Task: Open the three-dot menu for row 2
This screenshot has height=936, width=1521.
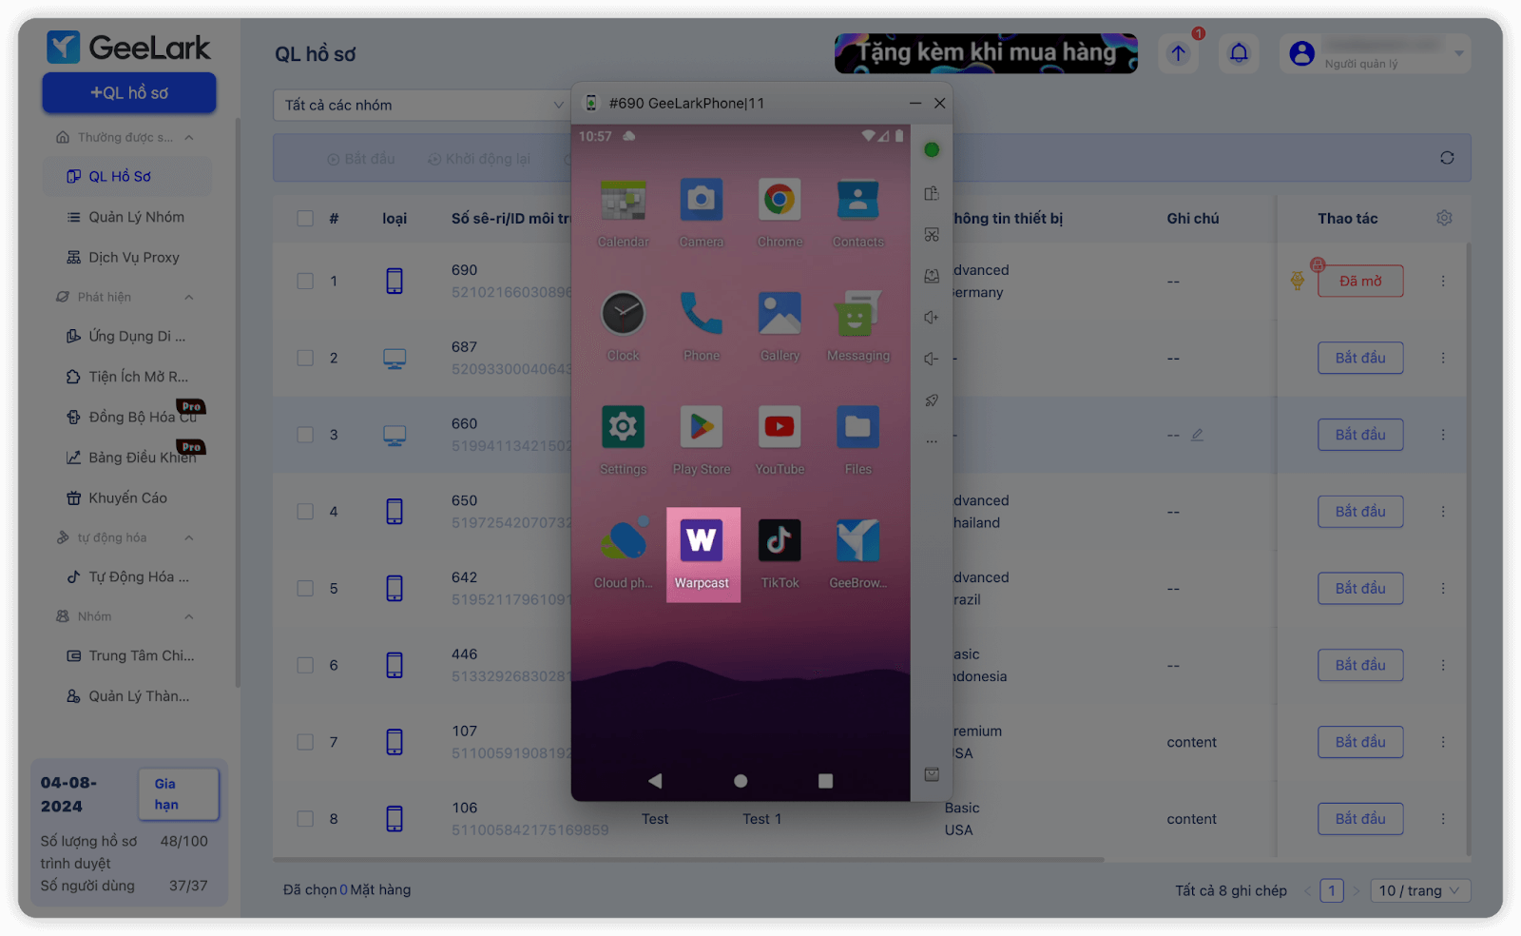Action: pos(1443,358)
